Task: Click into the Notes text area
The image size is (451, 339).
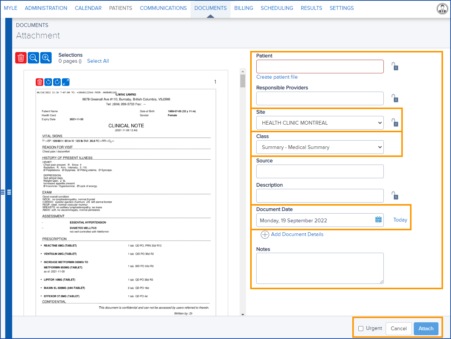Action: (320, 268)
